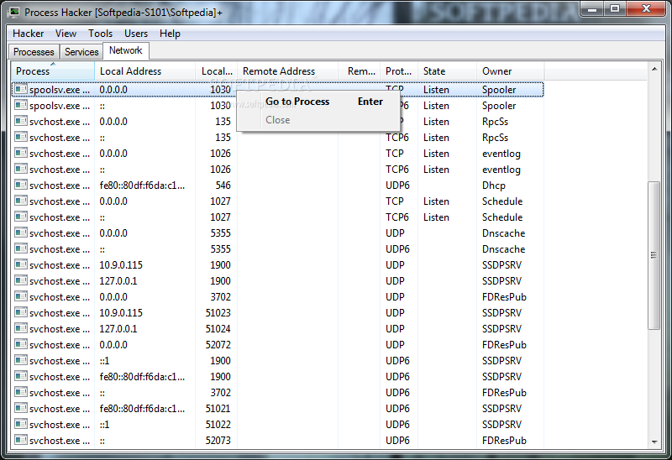
Task: Click icon of svchost.exe UDP 3702 FDResPub row
Action: [x=20, y=296]
